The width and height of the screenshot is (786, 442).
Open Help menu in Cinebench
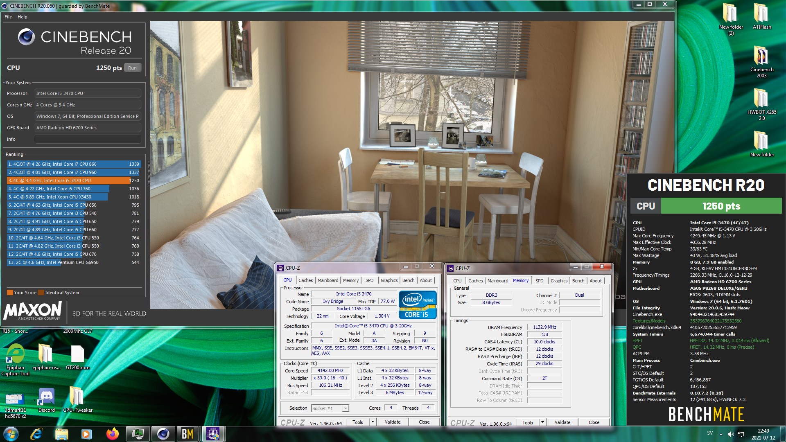tap(23, 17)
